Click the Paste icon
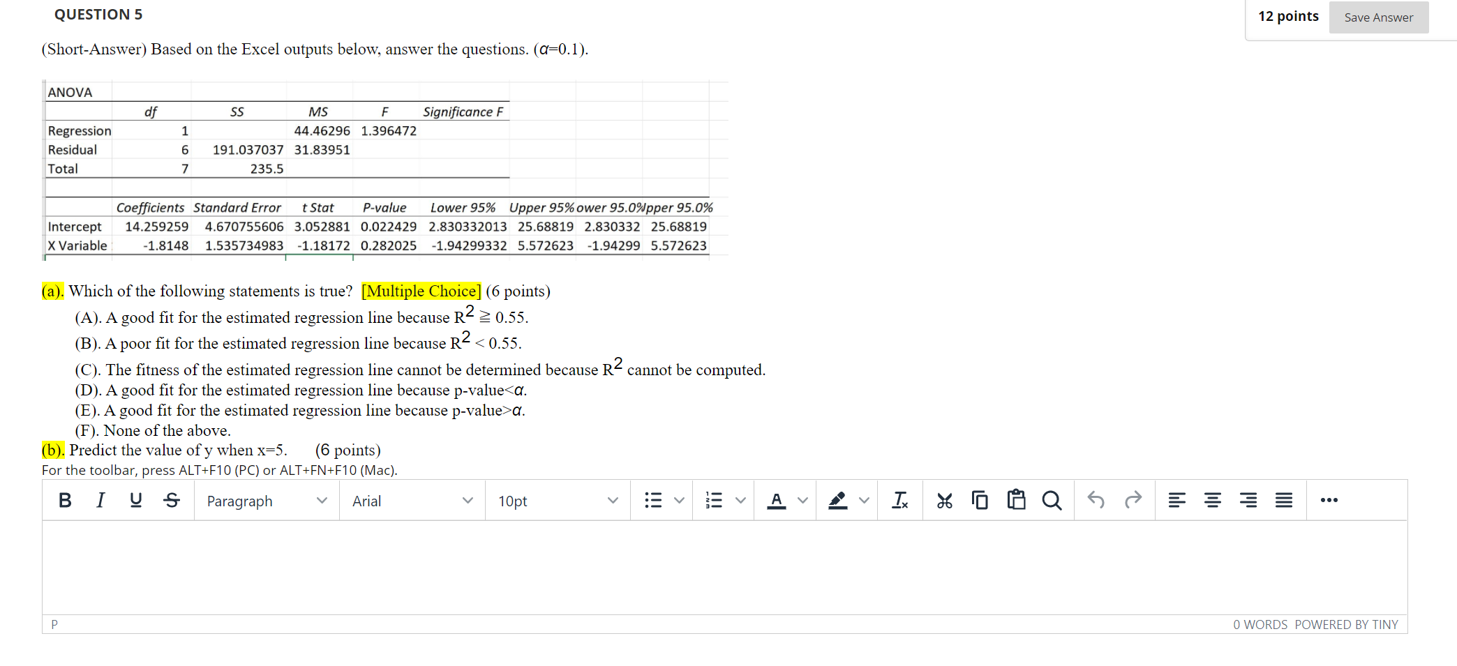The height and width of the screenshot is (666, 1457). (1016, 500)
